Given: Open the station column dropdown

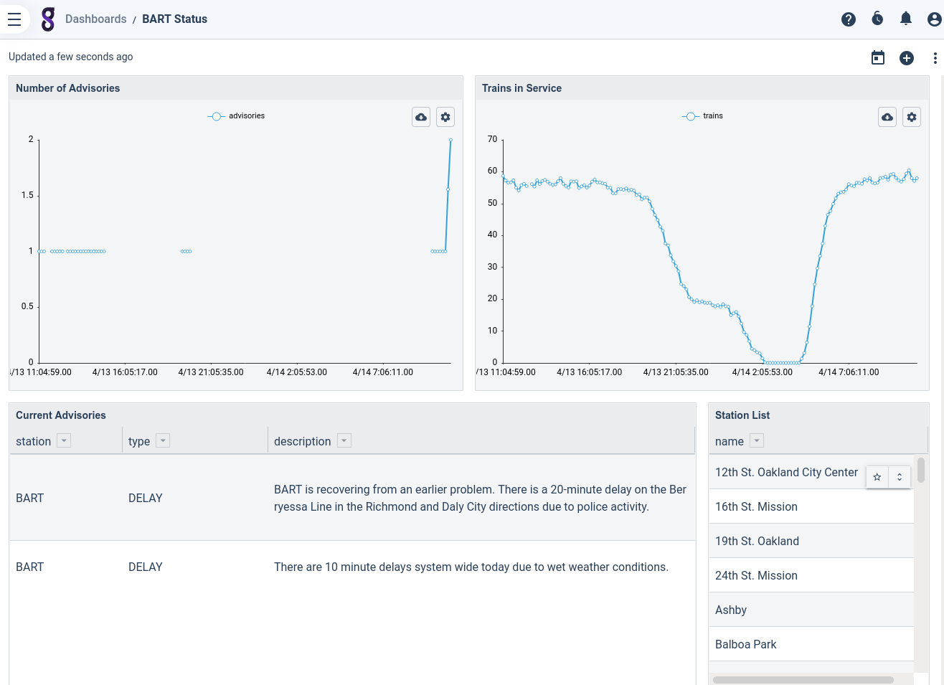Looking at the screenshot, I should pos(64,440).
